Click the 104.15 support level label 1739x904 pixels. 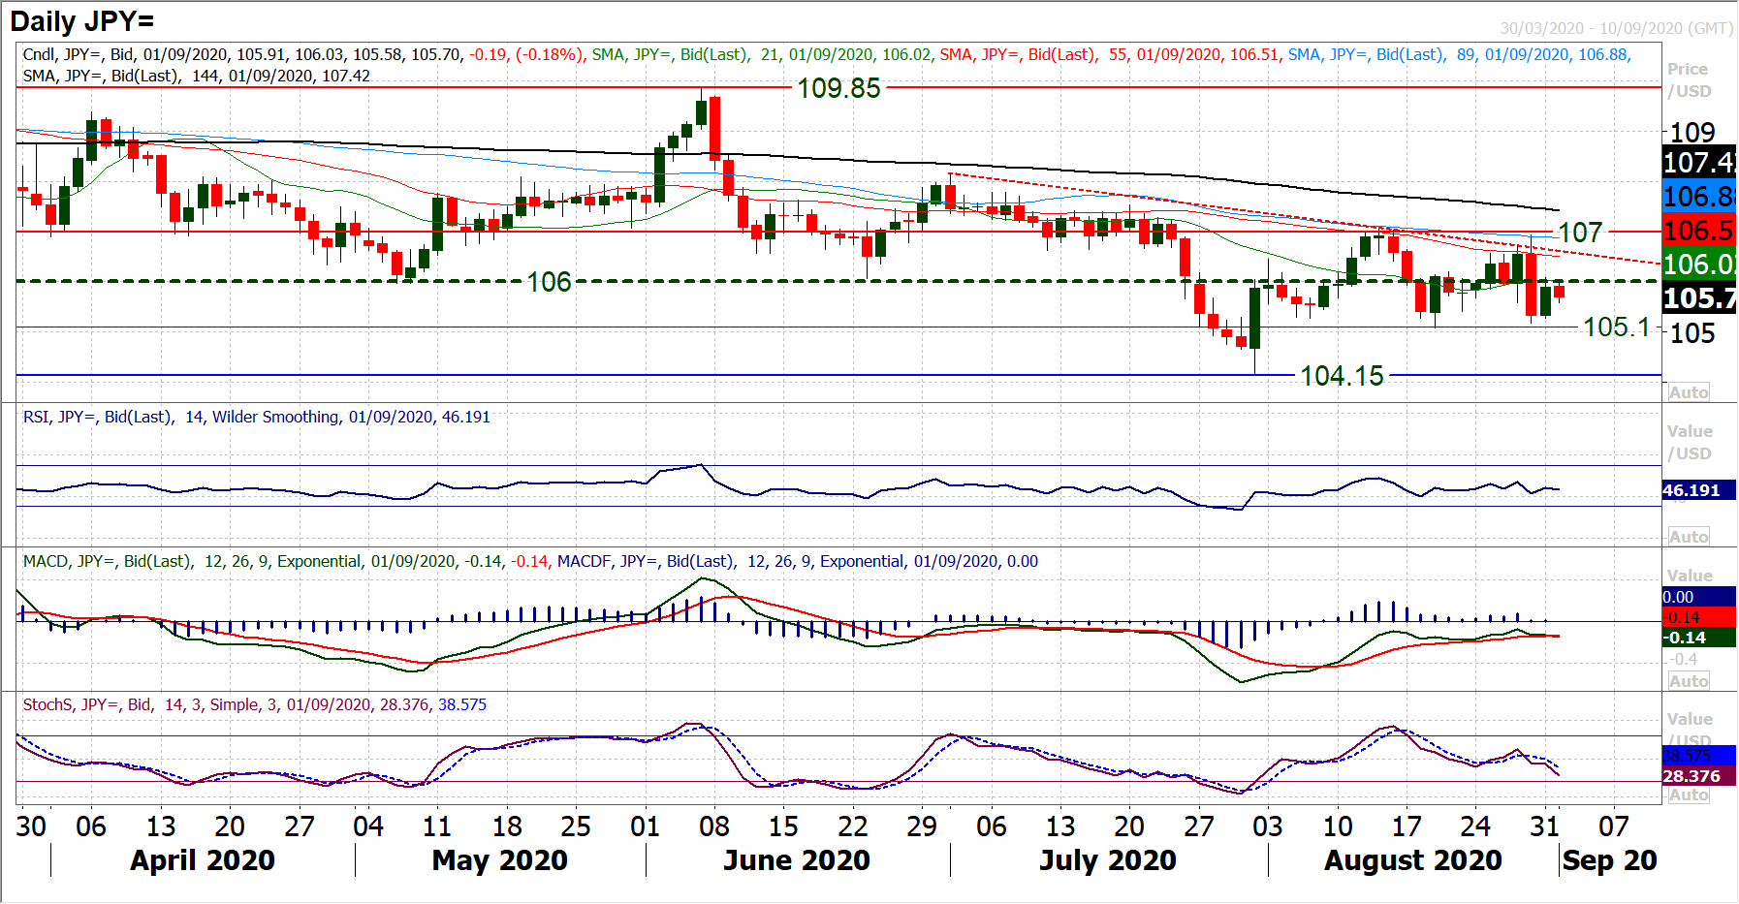[1342, 376]
